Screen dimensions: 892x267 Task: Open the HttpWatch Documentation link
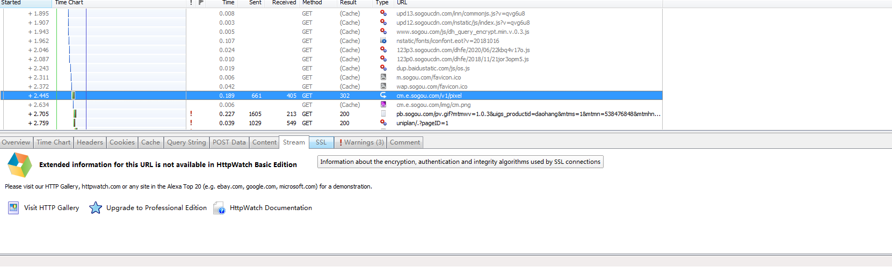(271, 208)
